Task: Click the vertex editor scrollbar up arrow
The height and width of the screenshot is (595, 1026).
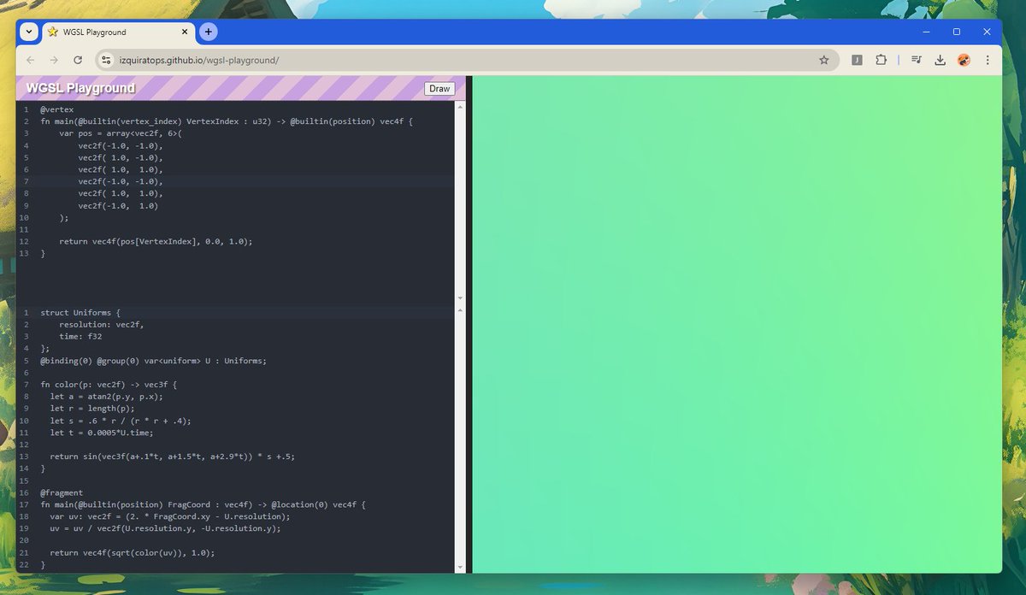Action: pos(460,107)
